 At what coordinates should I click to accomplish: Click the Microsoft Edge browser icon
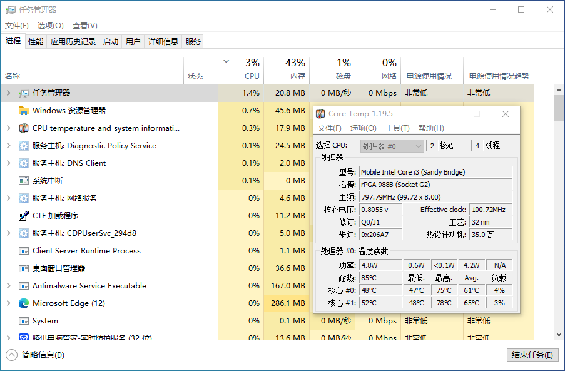(24, 303)
